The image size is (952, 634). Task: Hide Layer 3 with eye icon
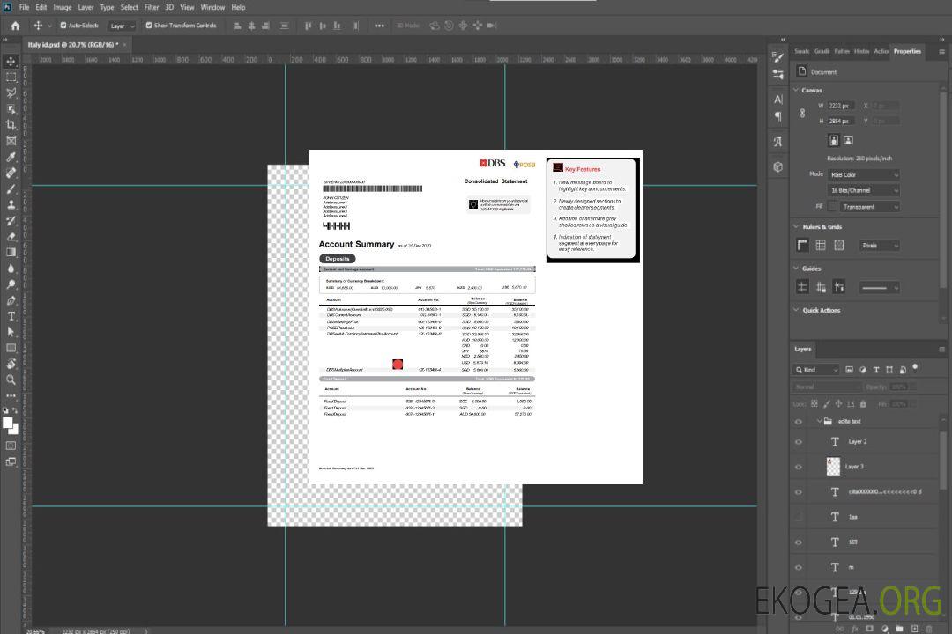point(799,468)
